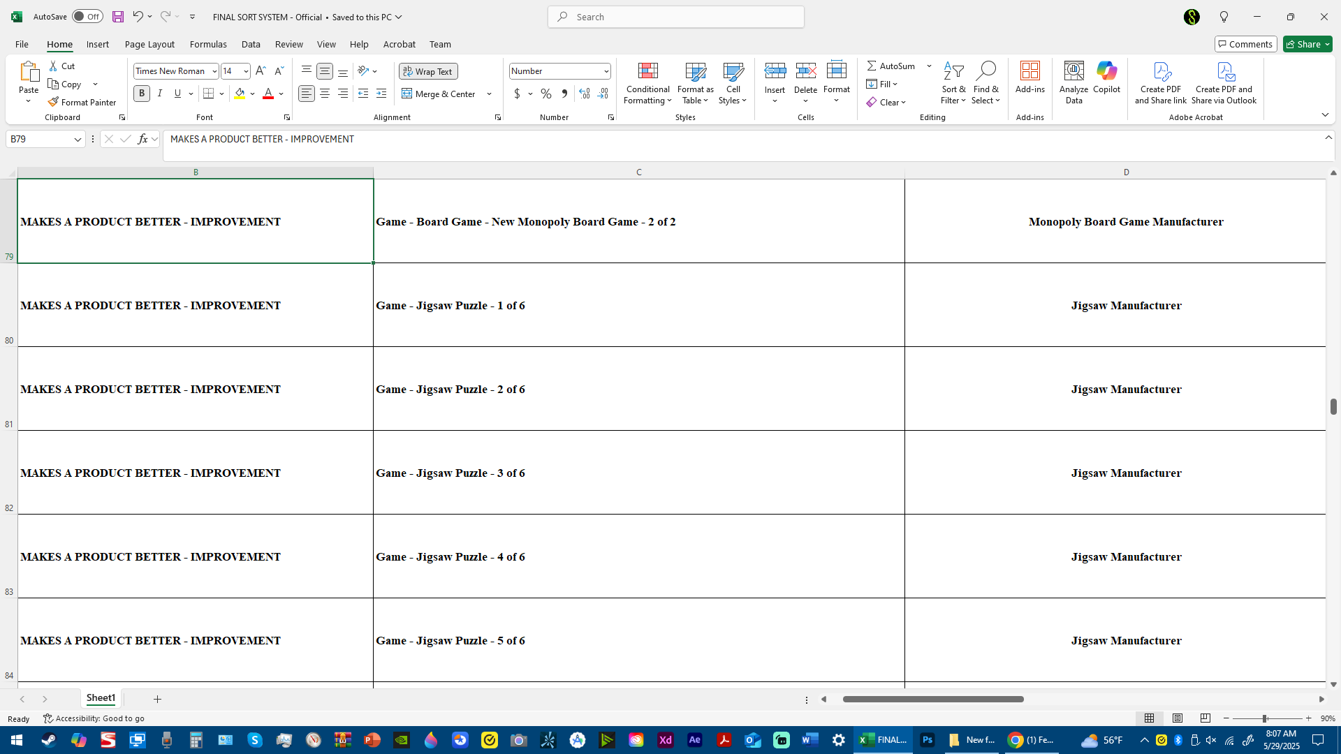
Task: Open the Number format dropdown
Action: coord(606,71)
